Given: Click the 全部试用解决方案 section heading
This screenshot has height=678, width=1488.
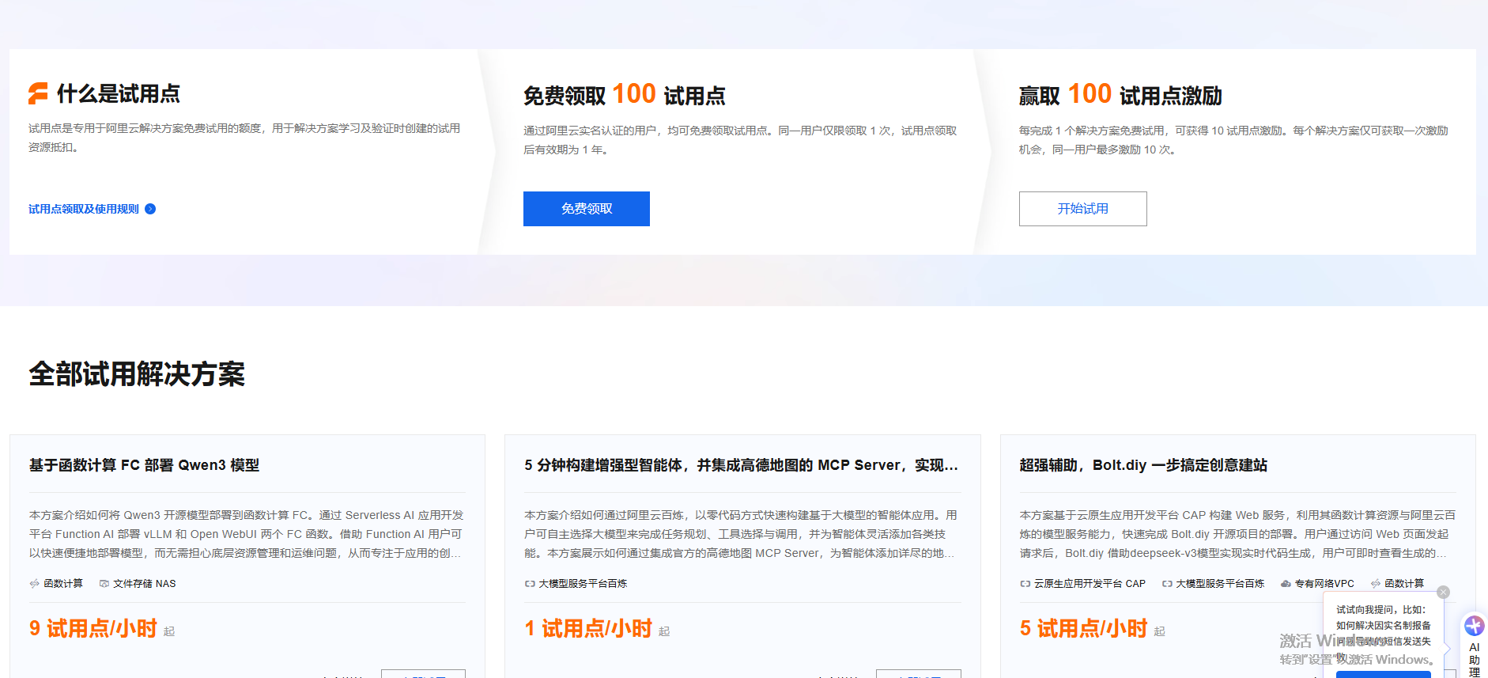Looking at the screenshot, I should pos(137,374).
